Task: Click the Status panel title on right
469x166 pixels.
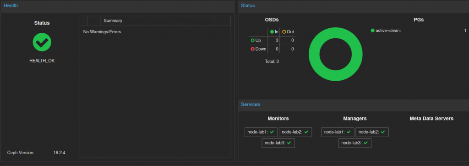Action: point(248,5)
